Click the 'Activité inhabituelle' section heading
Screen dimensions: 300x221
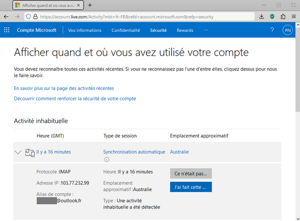[41, 121]
